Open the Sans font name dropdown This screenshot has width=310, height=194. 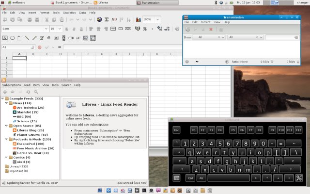[x=45, y=29]
